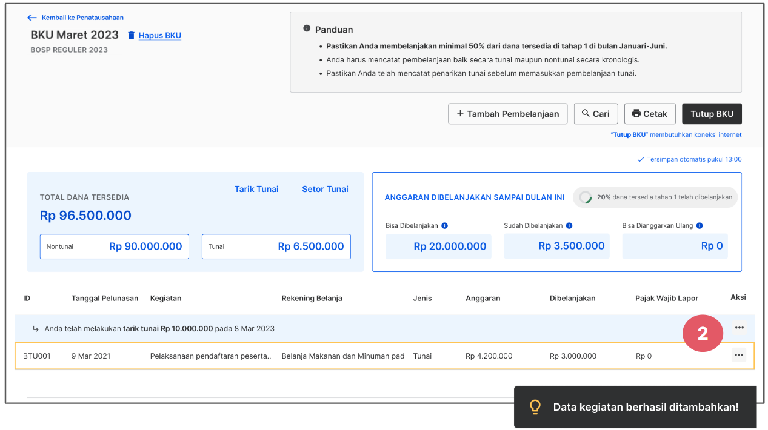Click the BKU Maret 2023 page title

tap(75, 35)
